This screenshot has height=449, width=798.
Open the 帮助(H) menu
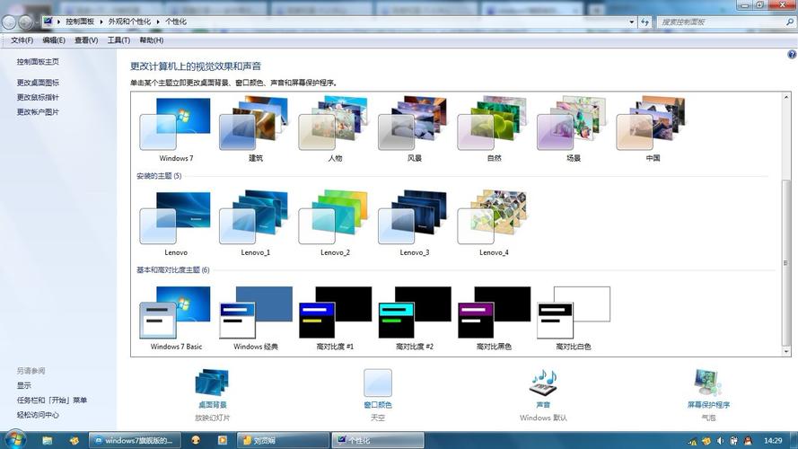tap(151, 40)
